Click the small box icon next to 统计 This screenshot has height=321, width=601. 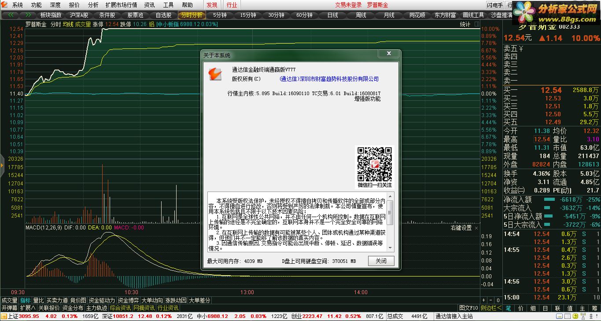[x=477, y=24]
